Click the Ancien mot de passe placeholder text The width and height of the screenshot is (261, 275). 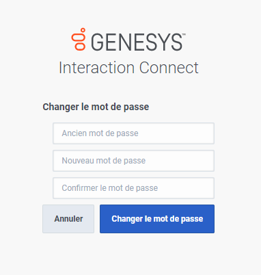pos(100,133)
